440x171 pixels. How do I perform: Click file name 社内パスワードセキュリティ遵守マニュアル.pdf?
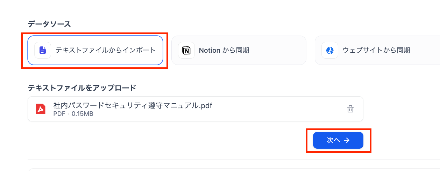pos(133,105)
